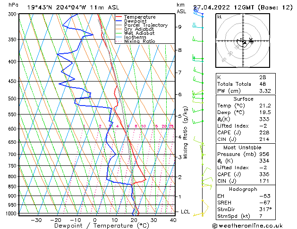
Task: Click the LCL marker label
Action: pyautogui.click(x=185, y=212)
